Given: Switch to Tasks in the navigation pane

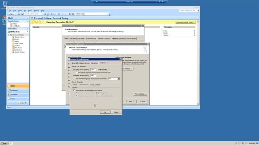Looking at the screenshot, I should (18, 99).
